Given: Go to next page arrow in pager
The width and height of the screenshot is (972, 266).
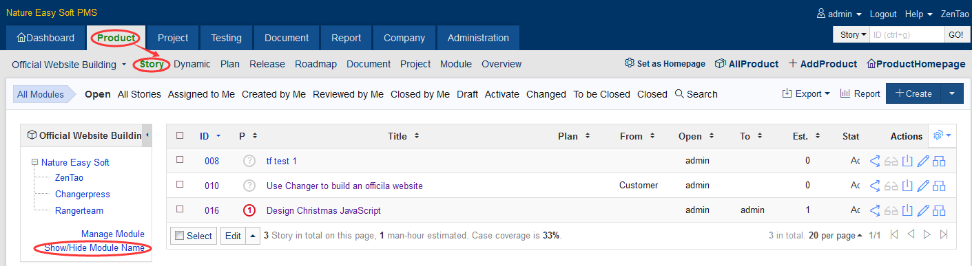Looking at the screenshot, I should [927, 235].
